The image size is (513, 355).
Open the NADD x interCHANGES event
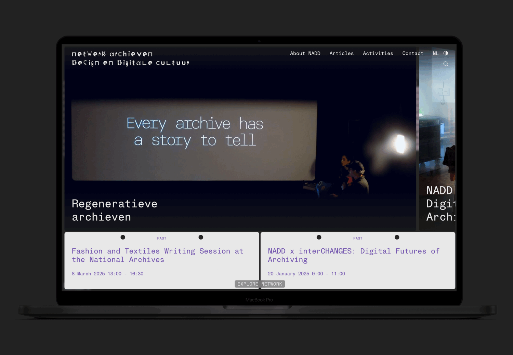point(353,255)
